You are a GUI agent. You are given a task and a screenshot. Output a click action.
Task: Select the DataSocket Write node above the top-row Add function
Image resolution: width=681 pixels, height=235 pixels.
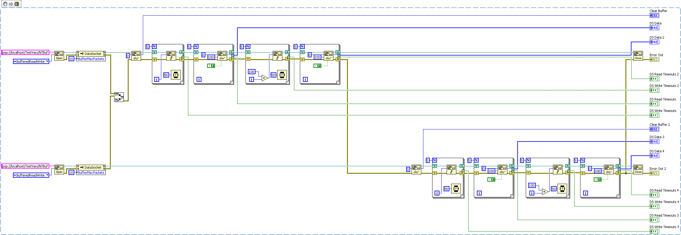(277, 56)
